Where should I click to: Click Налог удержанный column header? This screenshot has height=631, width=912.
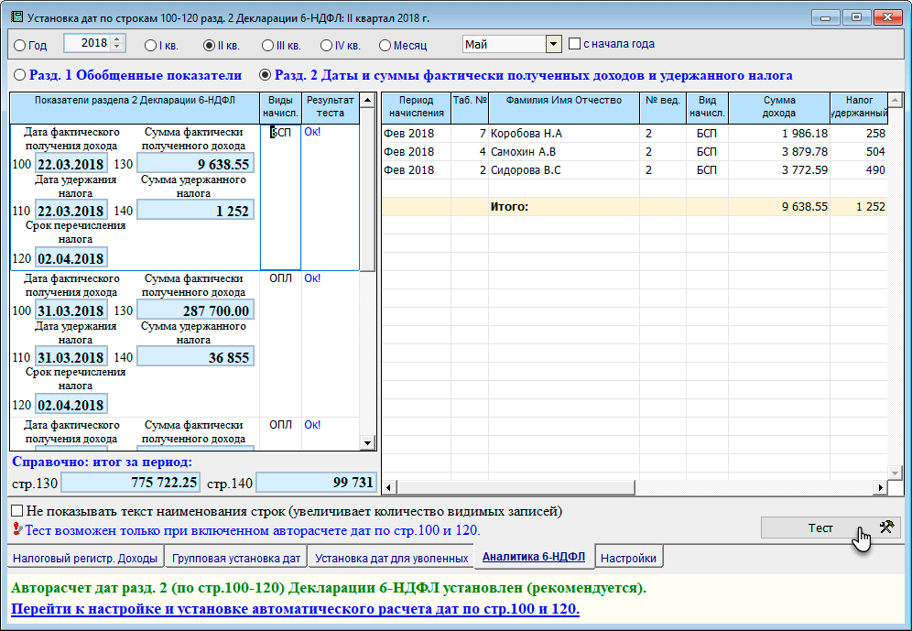coord(859,107)
